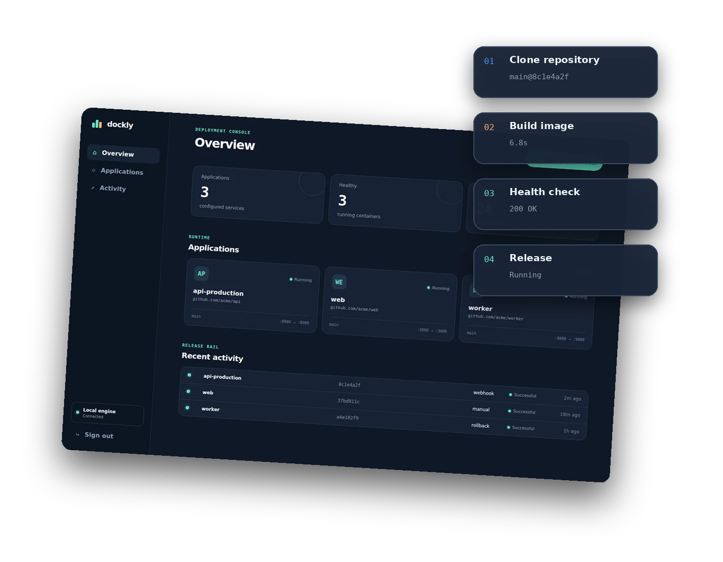Select api-production row in Recent activity
Viewport: 723px width, 562px height.
pyautogui.click(x=384, y=387)
